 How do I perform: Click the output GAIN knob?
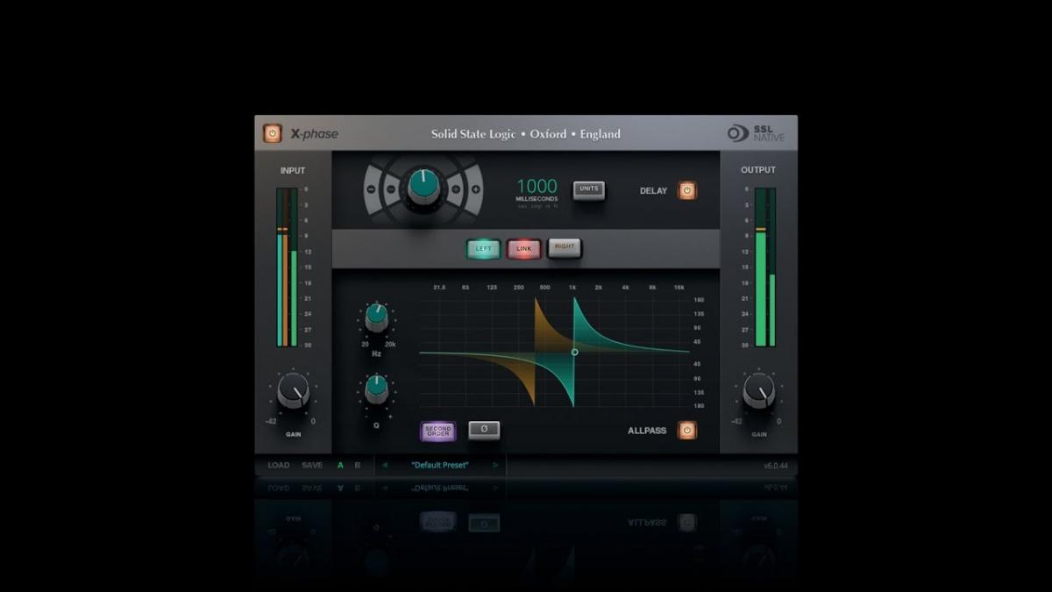(758, 391)
